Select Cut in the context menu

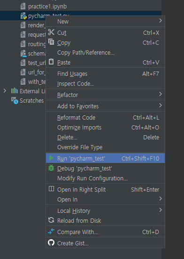[x=105, y=32]
